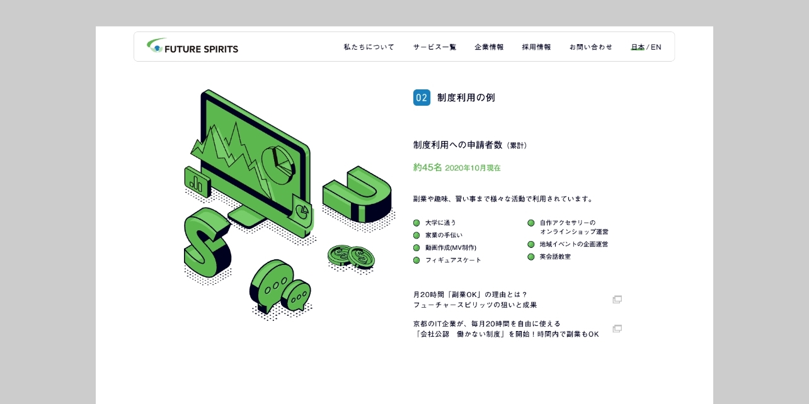809x404 pixels.
Task: Open the 私たちについて menu item
Action: coord(369,47)
